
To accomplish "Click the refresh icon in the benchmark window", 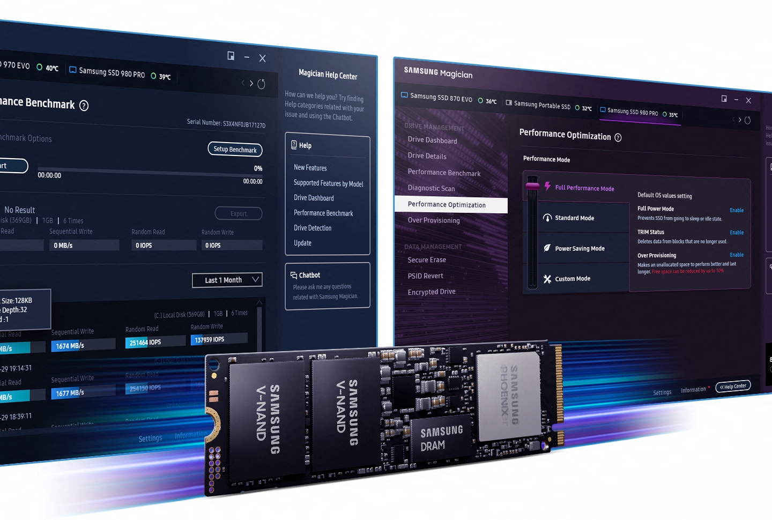I will coord(261,84).
